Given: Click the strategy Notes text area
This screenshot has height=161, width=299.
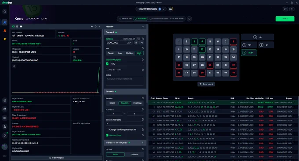Looking at the screenshot, I should point(125,81).
